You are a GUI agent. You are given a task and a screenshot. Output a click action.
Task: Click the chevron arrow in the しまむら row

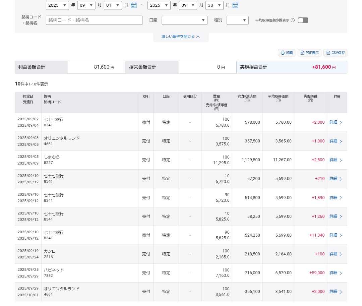click(341, 160)
